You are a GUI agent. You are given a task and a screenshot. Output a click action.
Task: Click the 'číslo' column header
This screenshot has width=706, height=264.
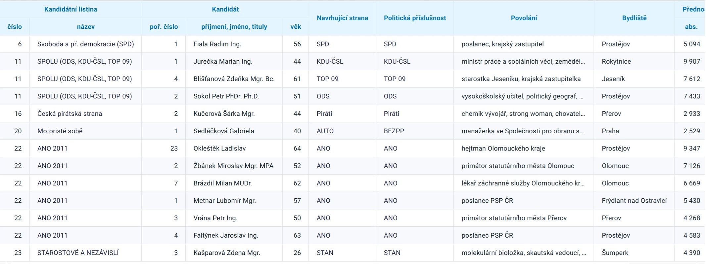pyautogui.click(x=15, y=27)
